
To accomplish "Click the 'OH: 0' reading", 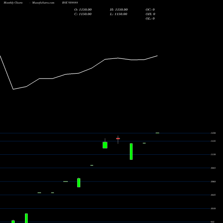I will pos(150,14).
